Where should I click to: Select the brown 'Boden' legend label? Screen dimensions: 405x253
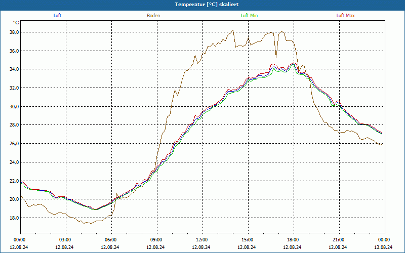tap(153, 16)
